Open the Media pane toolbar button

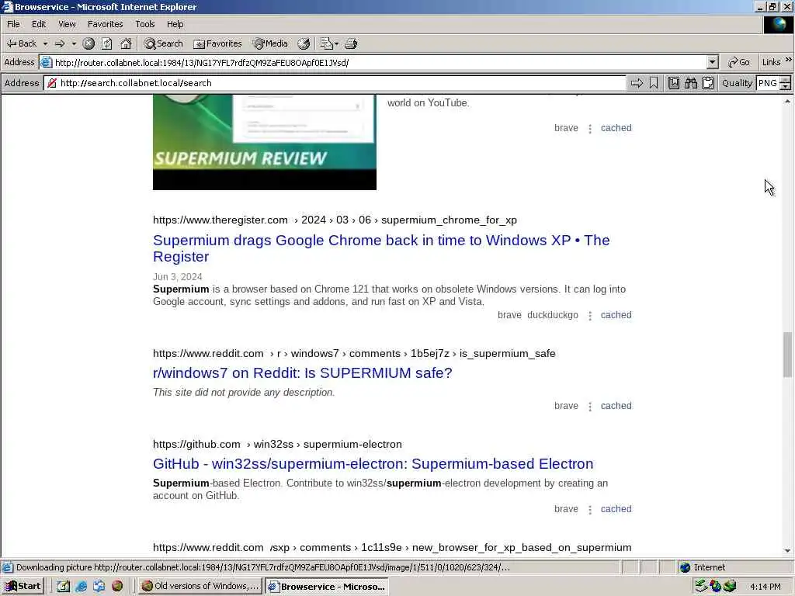(271, 43)
